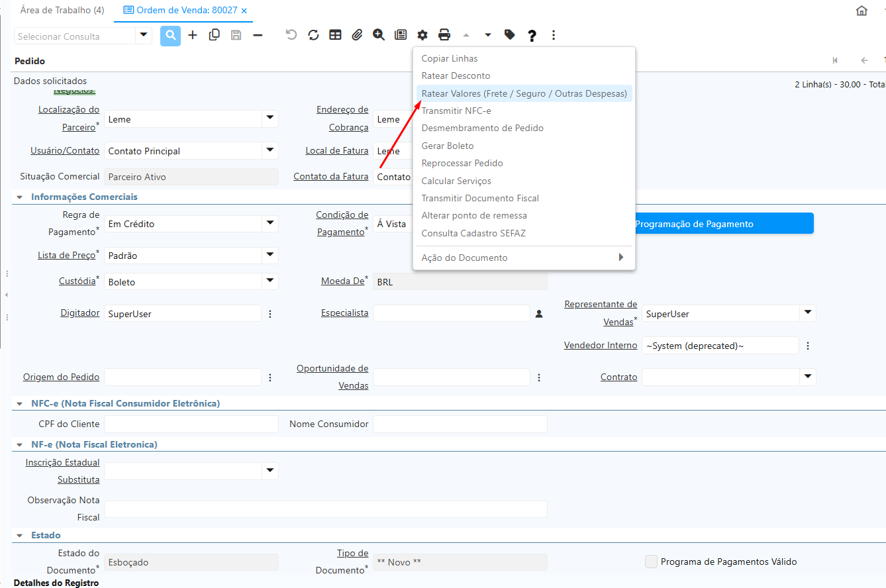Click the refresh icon in toolbar

[x=313, y=35]
